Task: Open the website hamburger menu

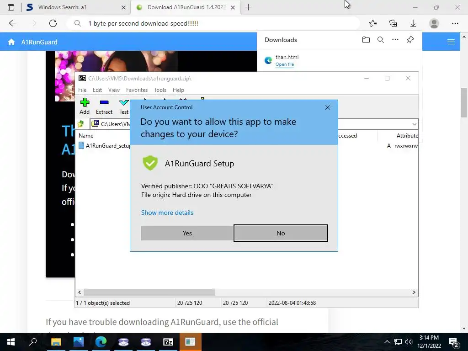Action: 451,42
